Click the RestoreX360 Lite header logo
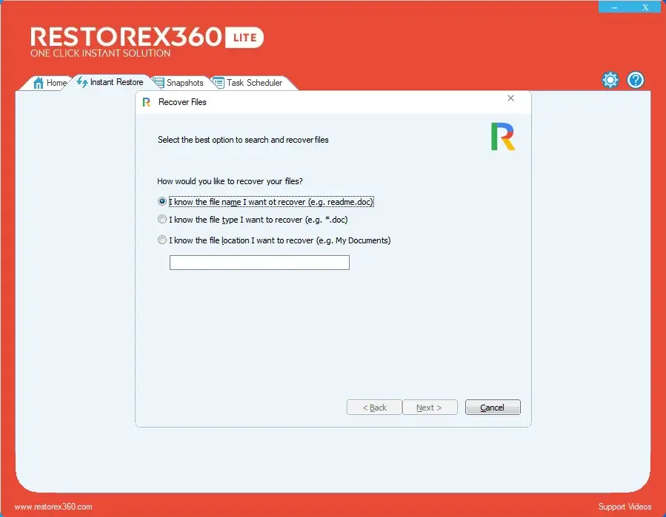 click(147, 41)
